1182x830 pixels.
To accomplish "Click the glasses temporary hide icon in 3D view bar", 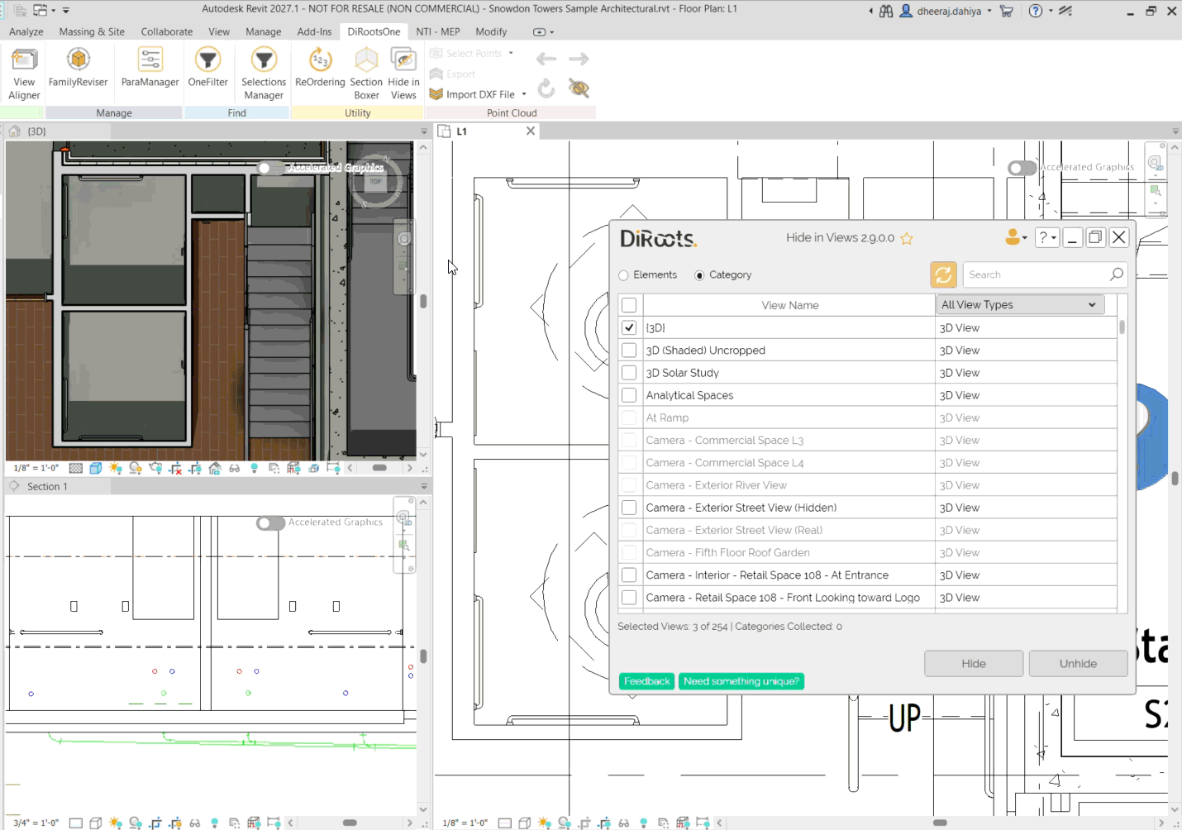I will pos(235,468).
